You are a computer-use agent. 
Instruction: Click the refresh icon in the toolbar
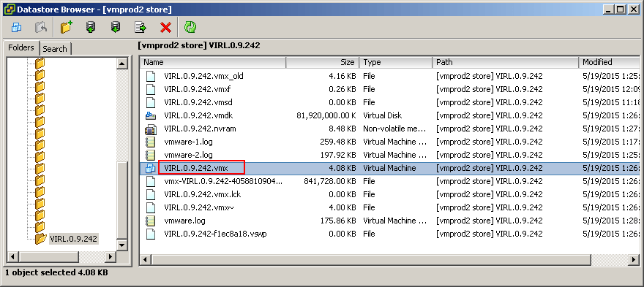tap(190, 28)
